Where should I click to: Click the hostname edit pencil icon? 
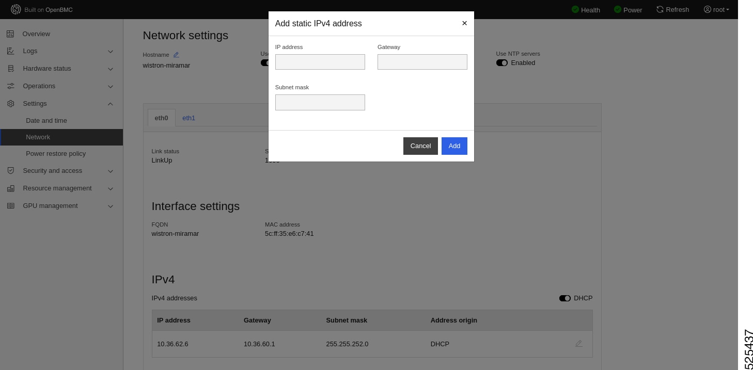pos(176,55)
